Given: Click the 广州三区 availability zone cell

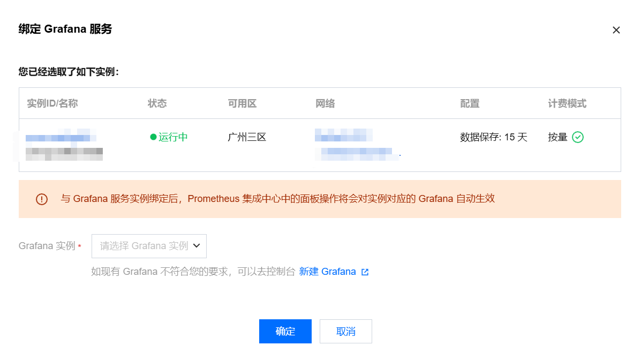Looking at the screenshot, I should 247,137.
